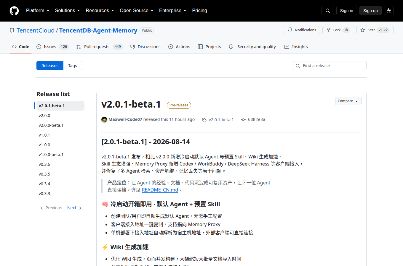This screenshot has height=266, width=403.
Task: Click the search magnifier icon button
Action: tap(328, 11)
